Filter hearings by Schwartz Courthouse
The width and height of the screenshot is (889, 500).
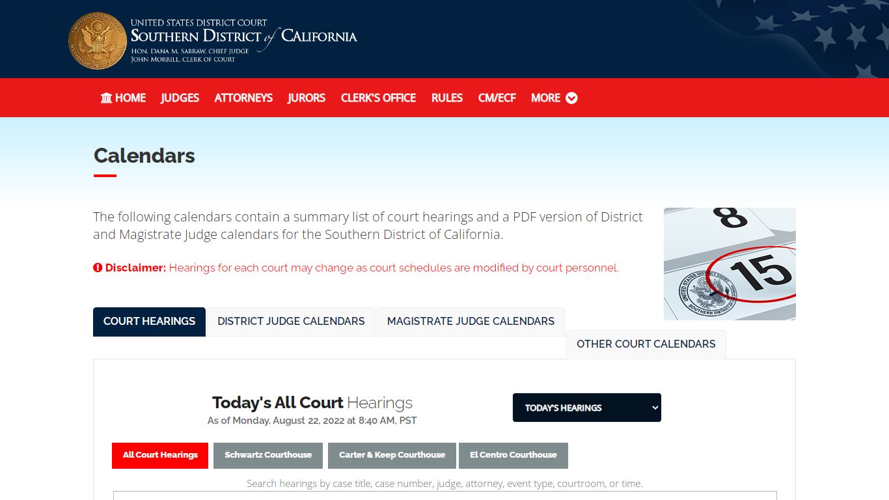[x=267, y=455]
